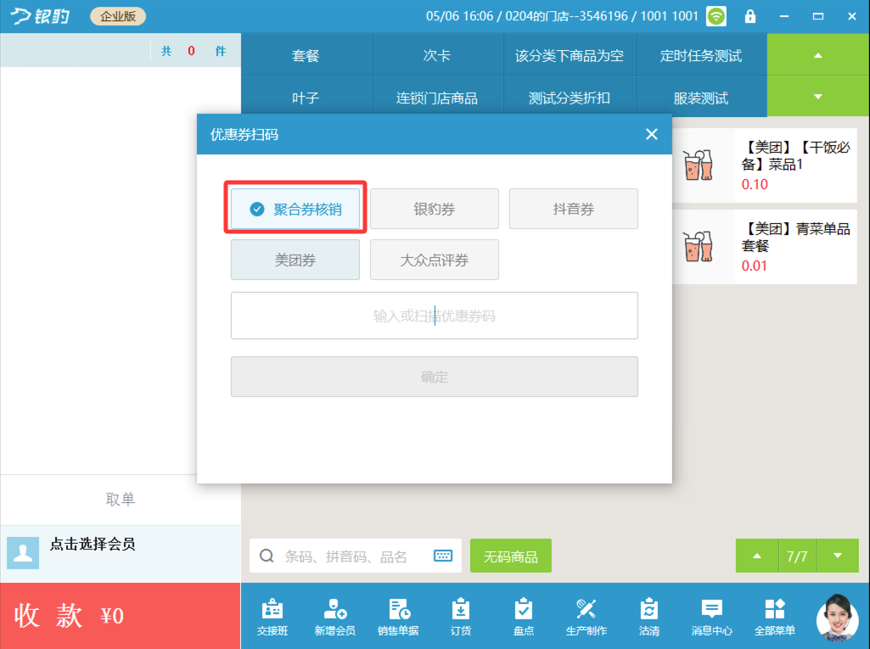Click the 企业版 edition badge

point(118,16)
